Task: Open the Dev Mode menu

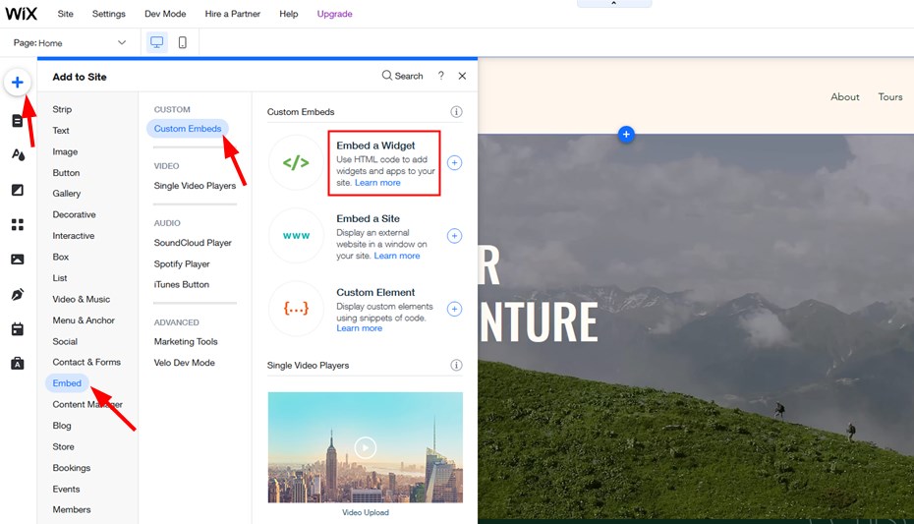Action: (165, 14)
